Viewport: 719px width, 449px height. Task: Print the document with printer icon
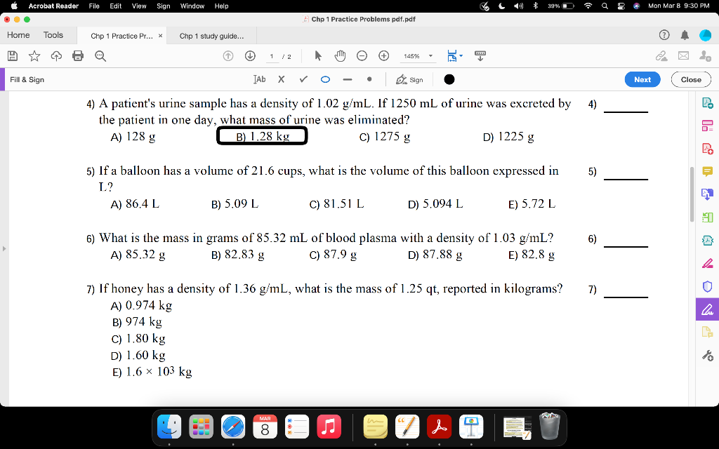click(x=78, y=56)
